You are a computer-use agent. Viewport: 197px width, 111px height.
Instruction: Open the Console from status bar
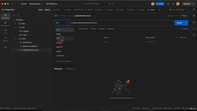point(32,108)
